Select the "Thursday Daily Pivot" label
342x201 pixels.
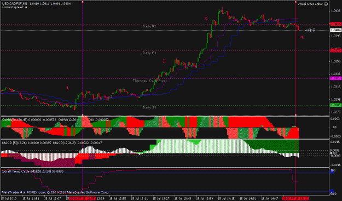[149, 81]
